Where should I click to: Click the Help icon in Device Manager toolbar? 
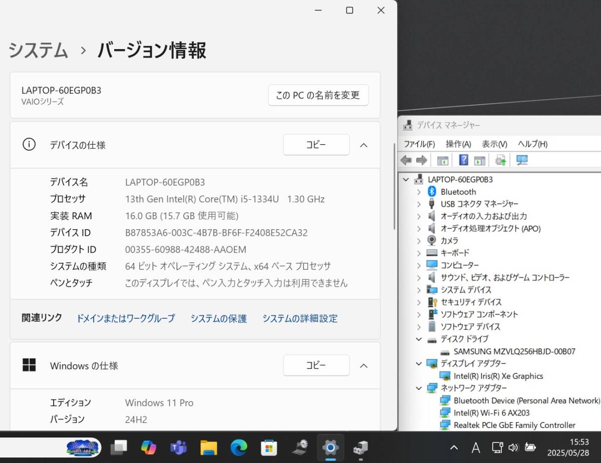tap(463, 160)
